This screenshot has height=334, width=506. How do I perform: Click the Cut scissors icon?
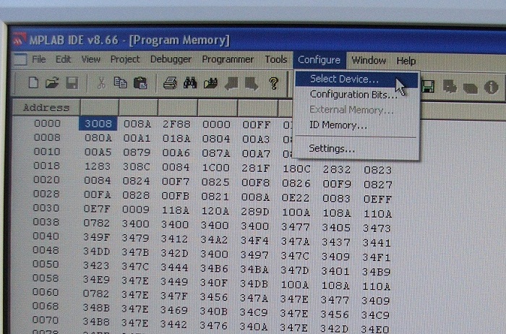pos(101,83)
